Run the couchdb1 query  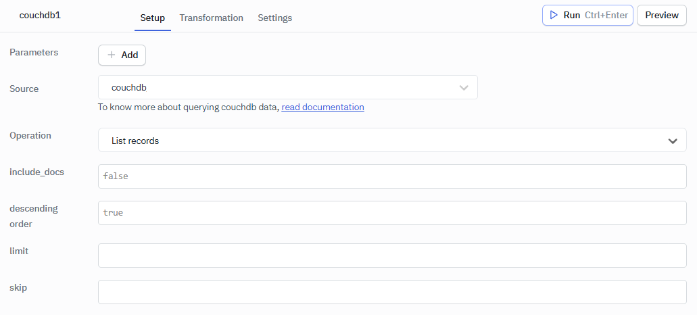[x=587, y=15]
